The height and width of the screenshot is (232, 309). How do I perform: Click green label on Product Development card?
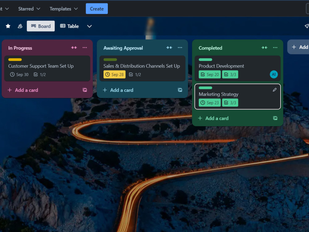[205, 60]
